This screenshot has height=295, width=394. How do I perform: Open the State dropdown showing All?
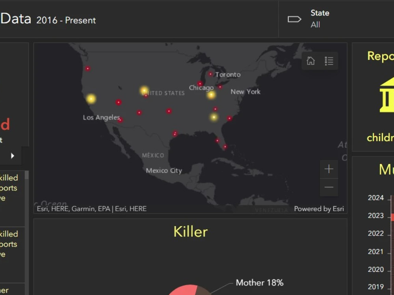[x=316, y=25]
